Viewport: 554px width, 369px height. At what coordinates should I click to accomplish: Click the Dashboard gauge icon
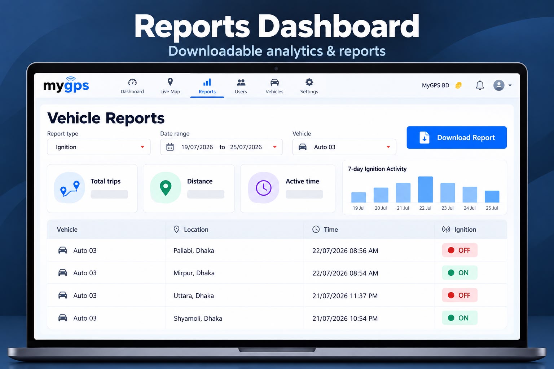132,82
